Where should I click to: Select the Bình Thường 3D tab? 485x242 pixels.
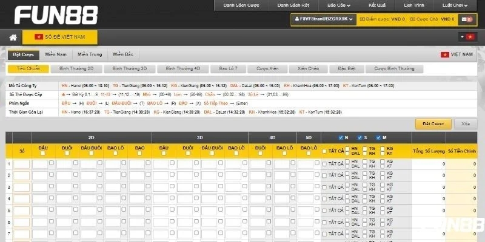pos(130,69)
